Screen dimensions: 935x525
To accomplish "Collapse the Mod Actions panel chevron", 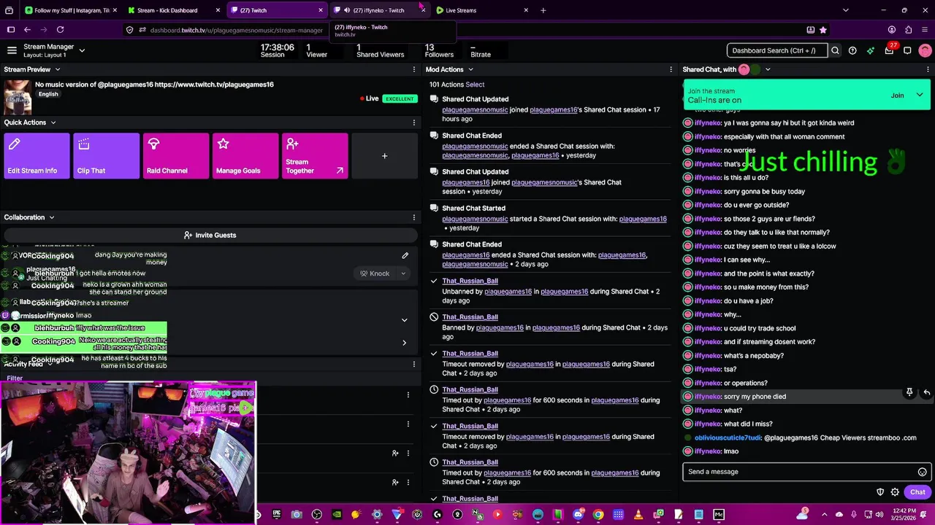I will tap(470, 69).
